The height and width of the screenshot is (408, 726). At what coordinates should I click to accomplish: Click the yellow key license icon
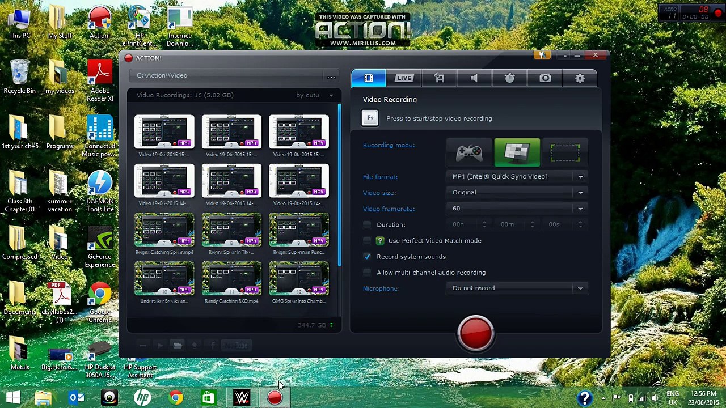tap(542, 55)
